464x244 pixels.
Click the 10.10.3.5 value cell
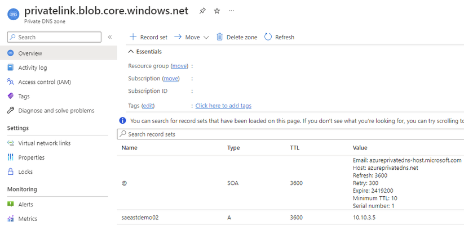click(364, 218)
